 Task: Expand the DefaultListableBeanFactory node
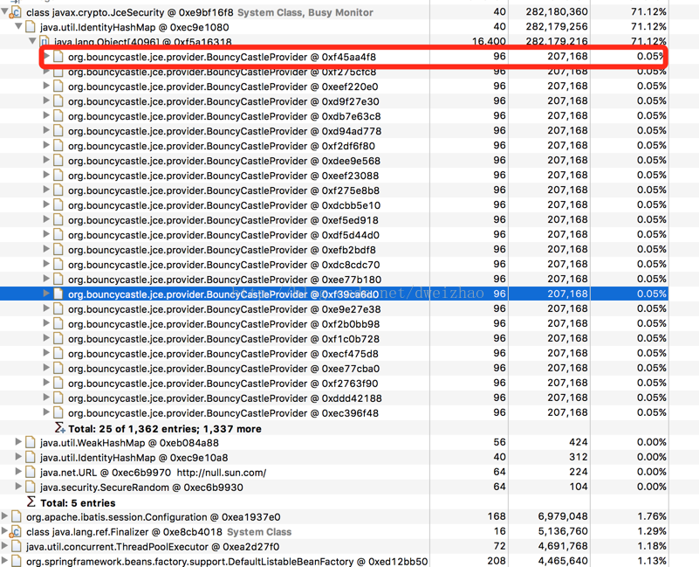[x=4, y=560]
